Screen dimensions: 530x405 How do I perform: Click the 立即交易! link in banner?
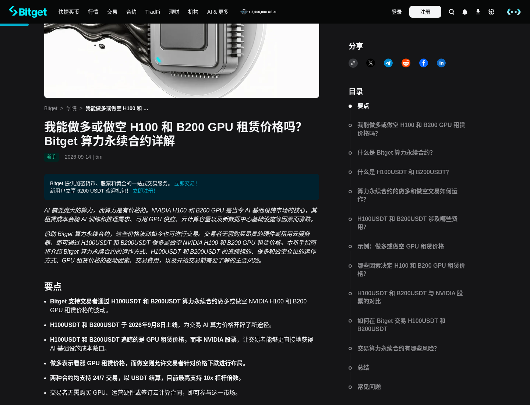pyautogui.click(x=186, y=183)
